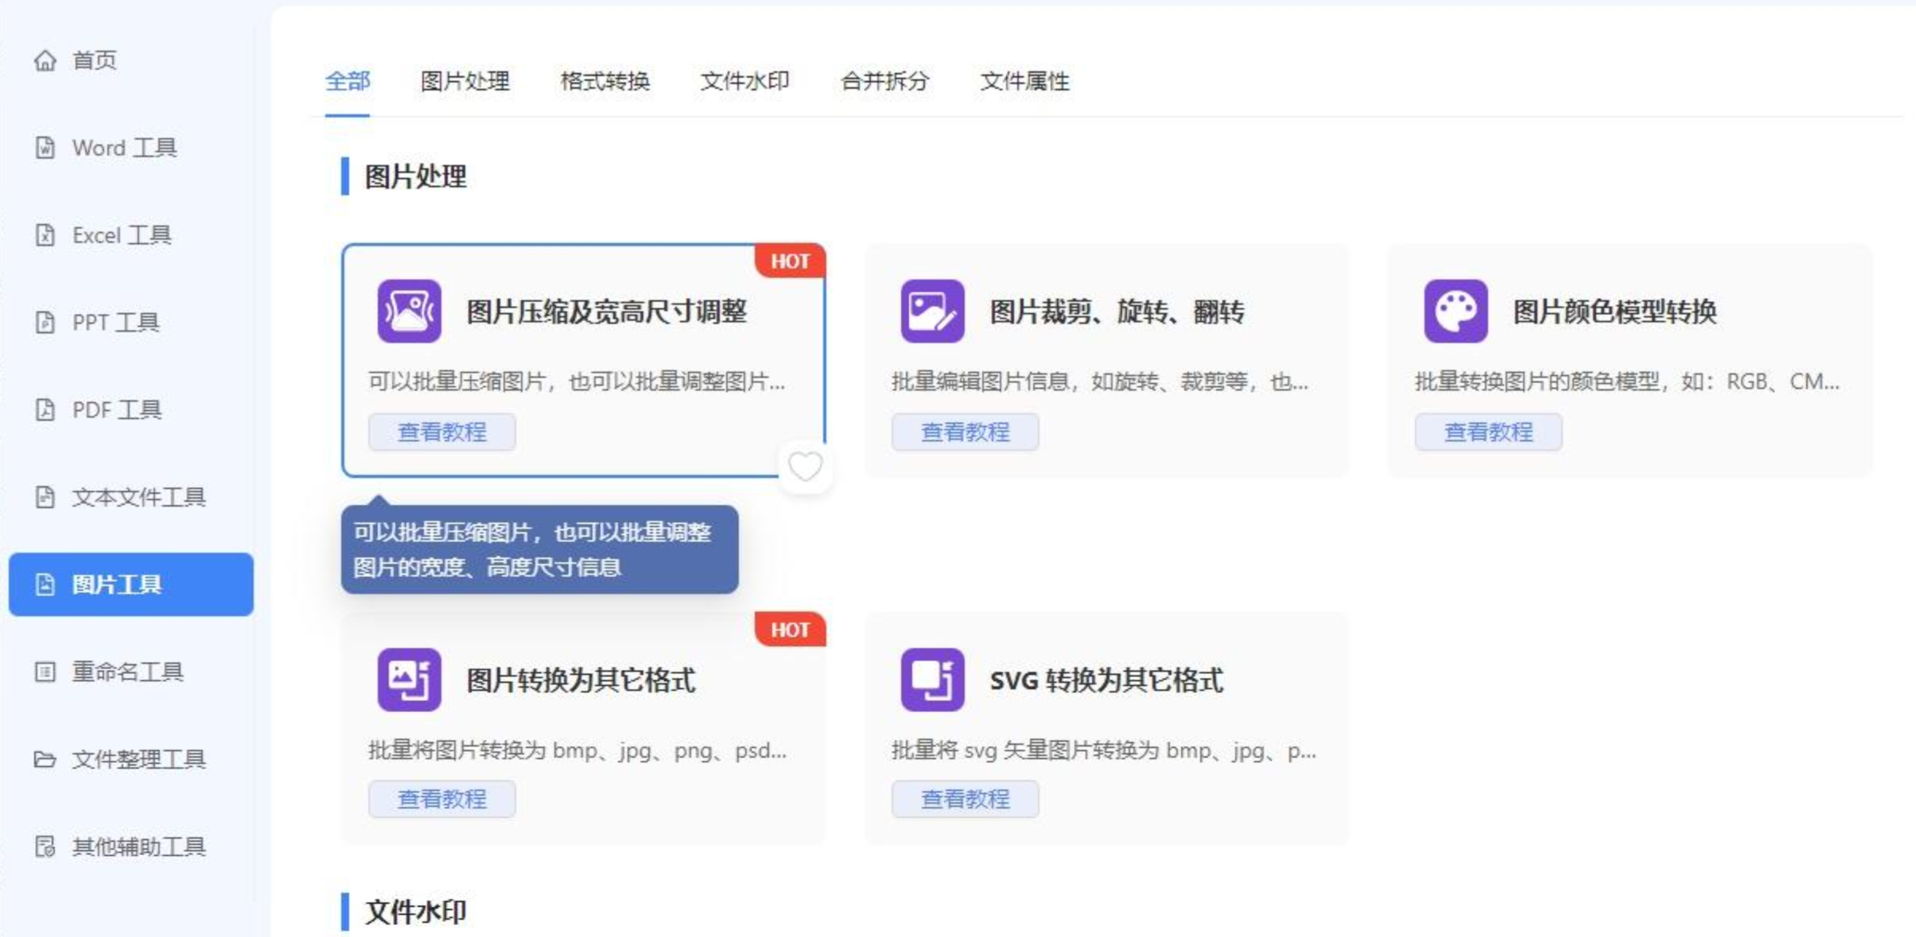Toggle the heart favorite on compression card
Screen dimensions: 1916x937
[805, 467]
